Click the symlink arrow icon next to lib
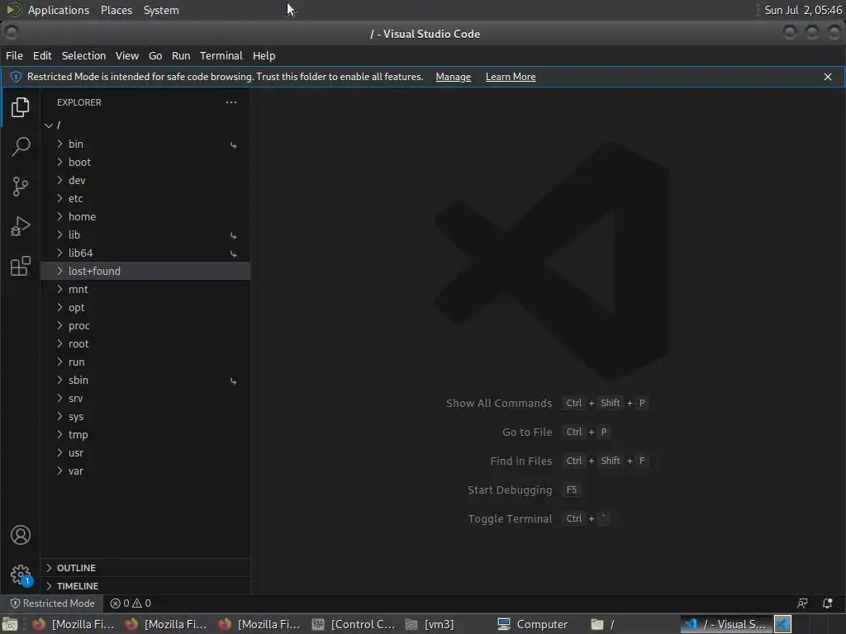This screenshot has height=634, width=846. pyautogui.click(x=233, y=235)
